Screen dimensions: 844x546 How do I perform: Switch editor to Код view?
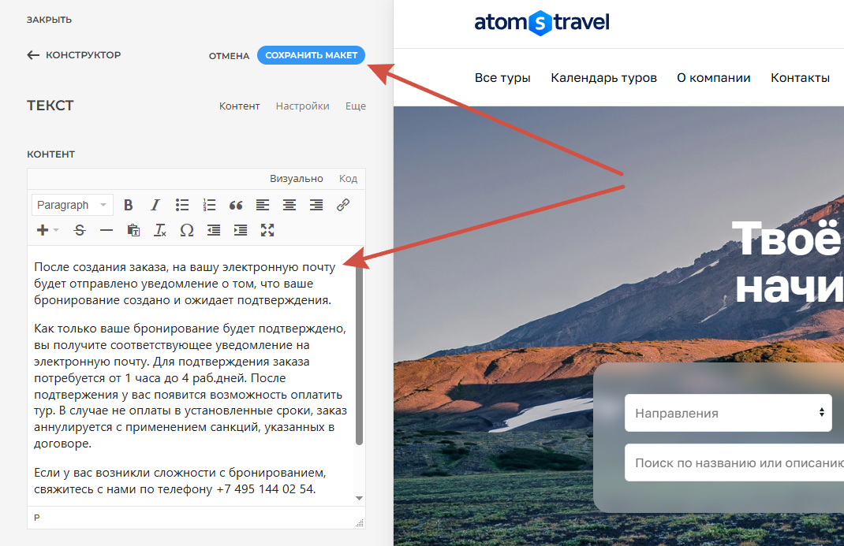pyautogui.click(x=349, y=178)
